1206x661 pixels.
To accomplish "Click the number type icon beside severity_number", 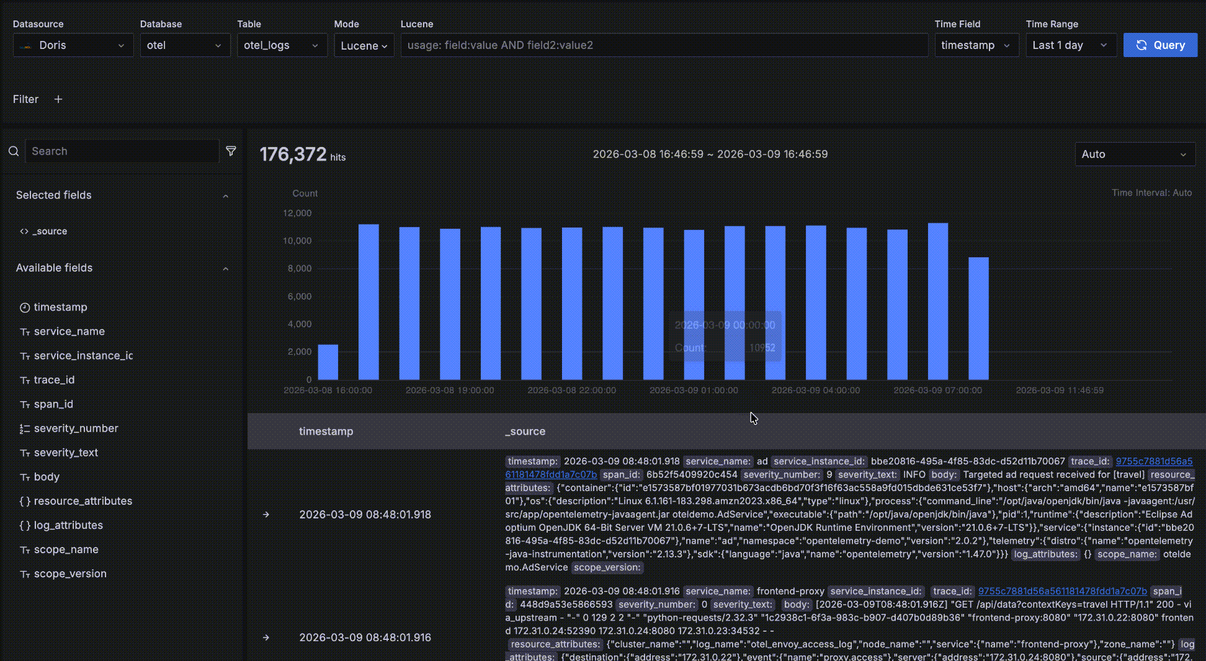I will coord(25,428).
